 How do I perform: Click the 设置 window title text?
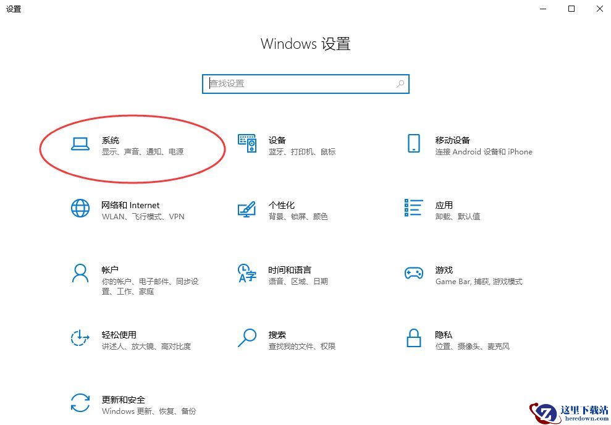[14, 9]
